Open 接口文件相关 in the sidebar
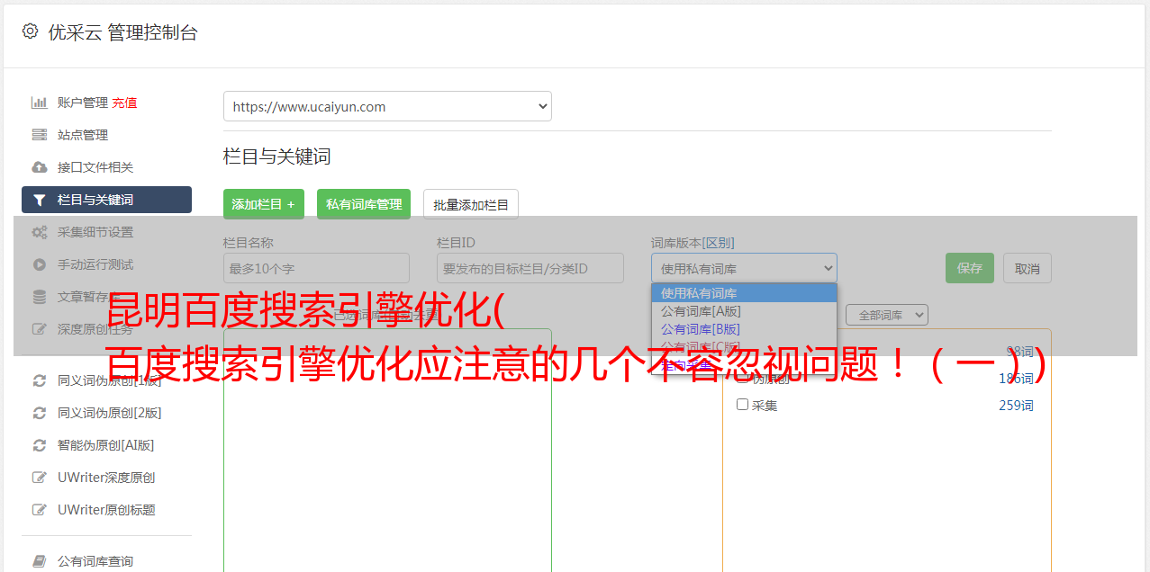The height and width of the screenshot is (572, 1150). pos(95,167)
